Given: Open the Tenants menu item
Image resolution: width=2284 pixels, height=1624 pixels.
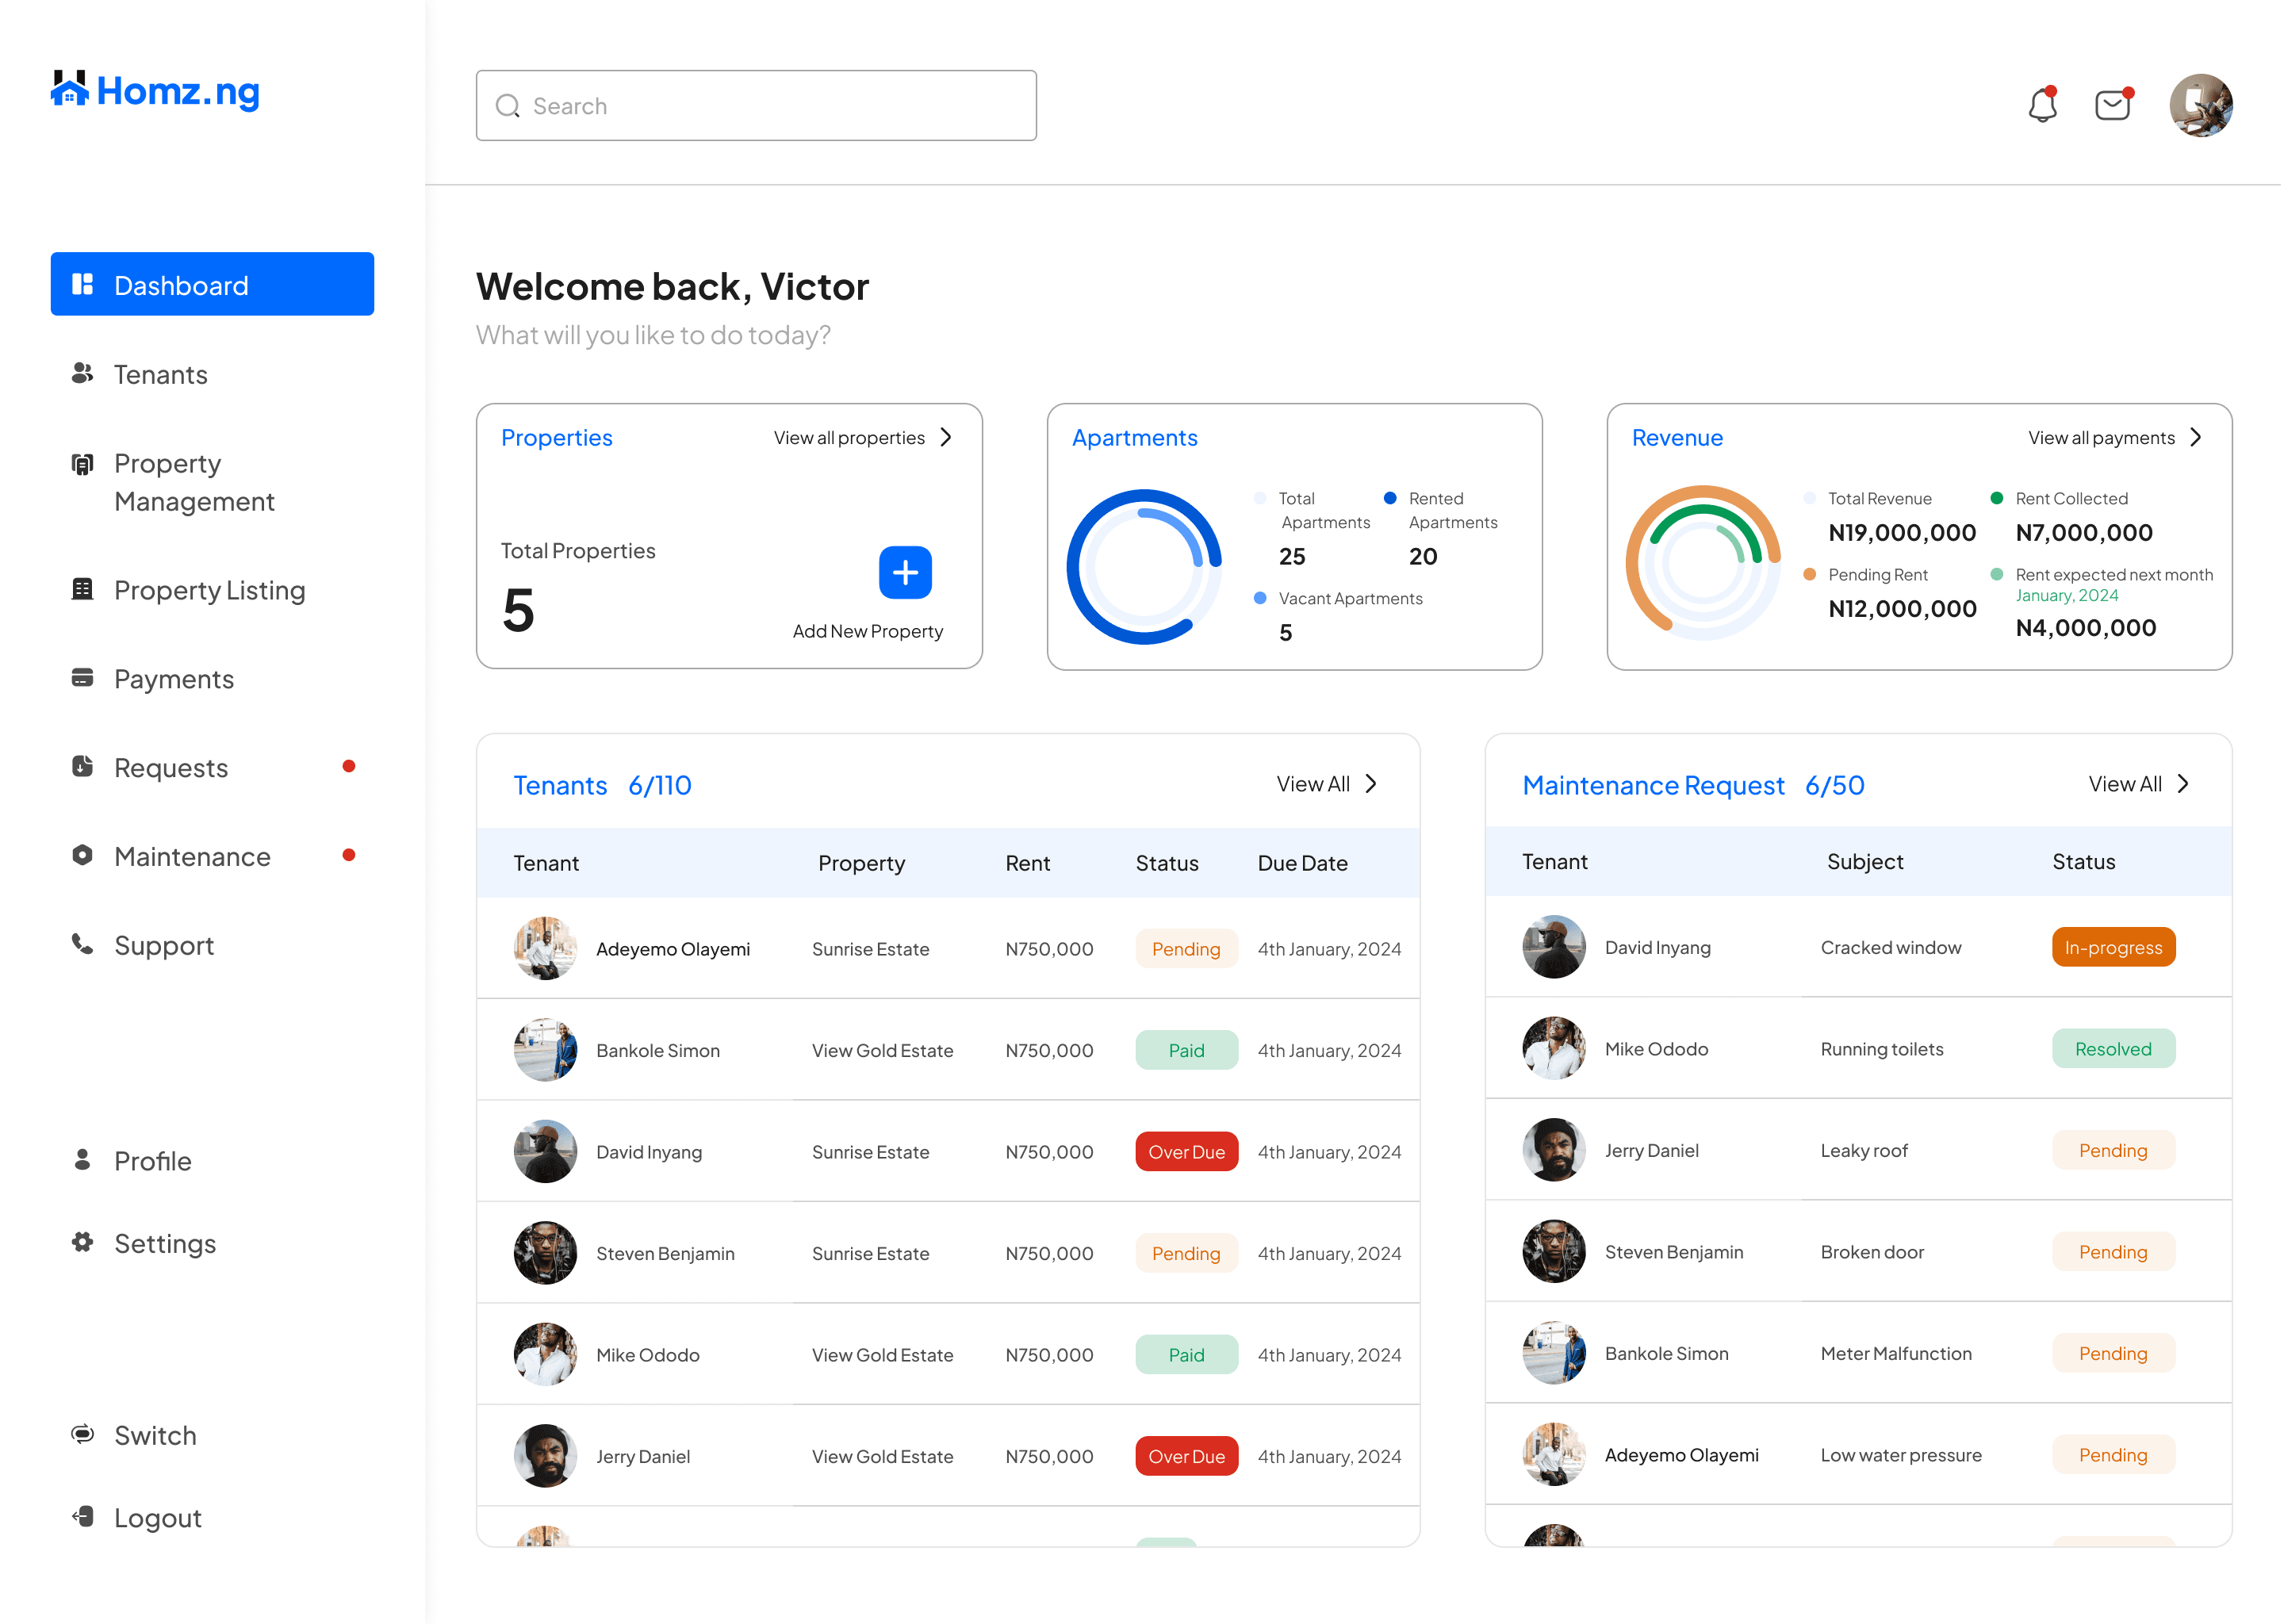Looking at the screenshot, I should click(160, 374).
